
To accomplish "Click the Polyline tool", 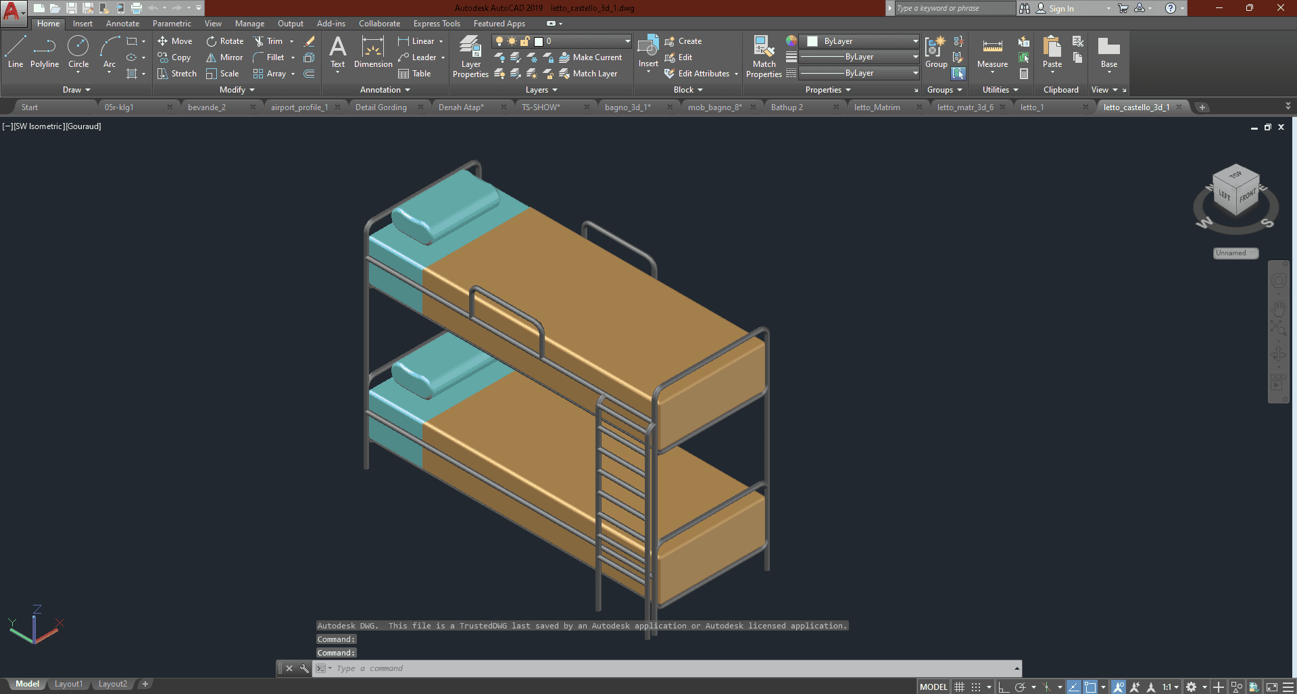I will point(45,52).
